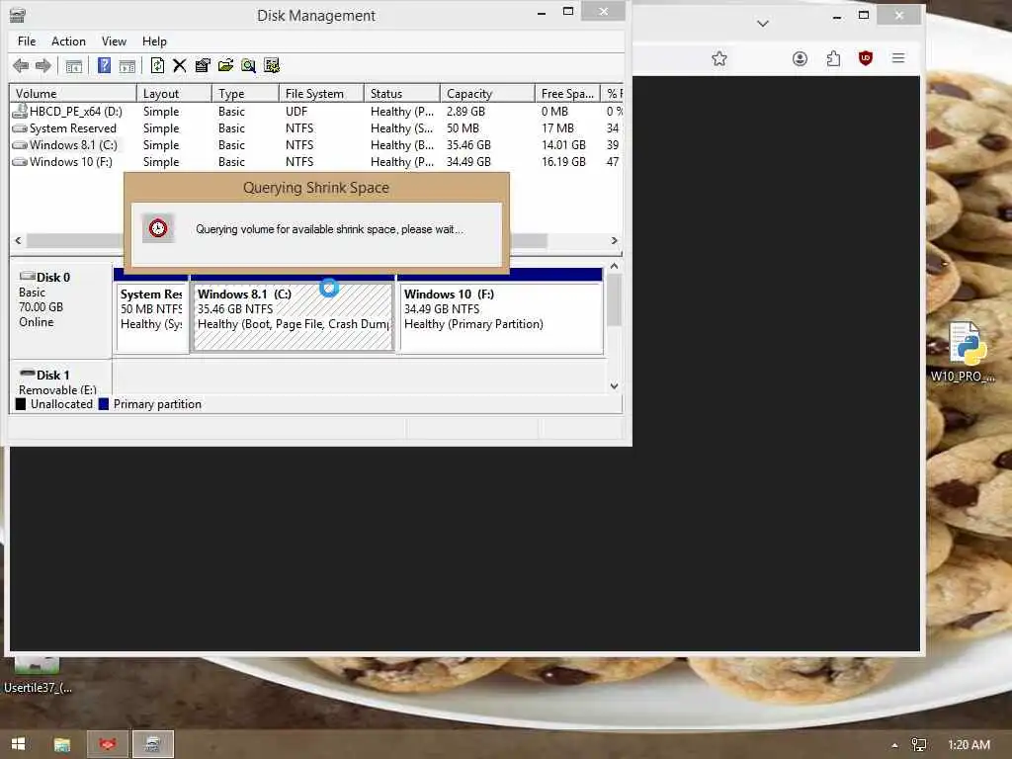Click the disk view scroll down arrow

click(x=614, y=386)
